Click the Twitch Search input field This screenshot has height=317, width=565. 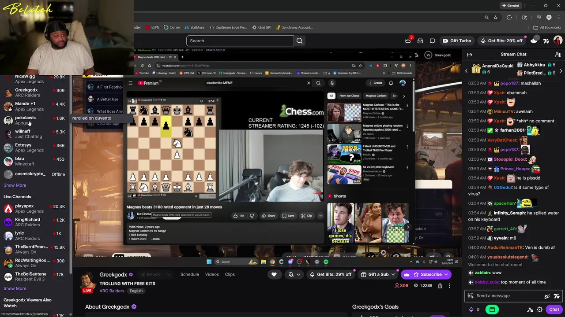pos(240,41)
